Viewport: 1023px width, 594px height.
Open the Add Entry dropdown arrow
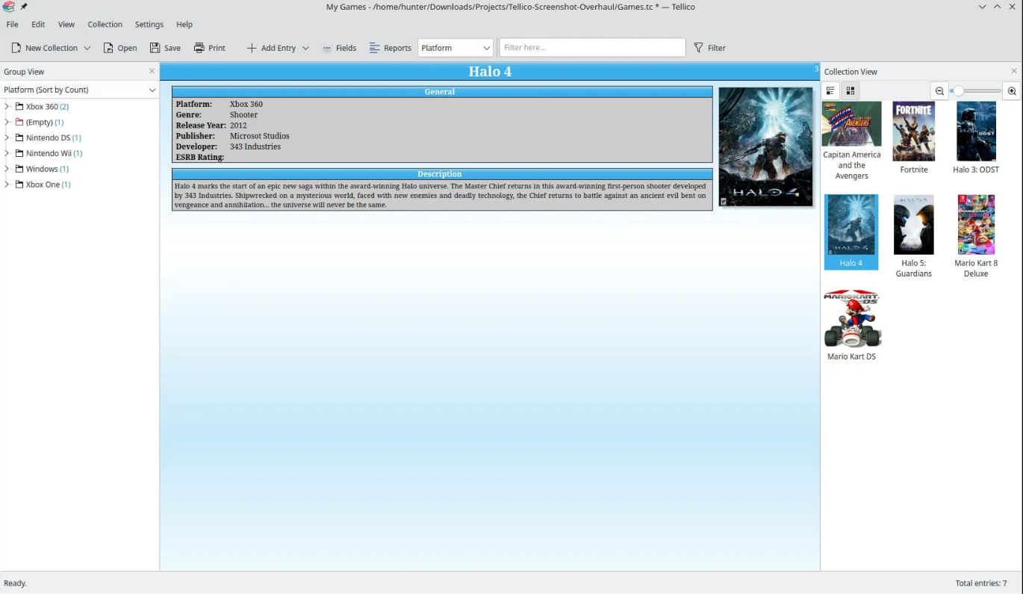305,48
